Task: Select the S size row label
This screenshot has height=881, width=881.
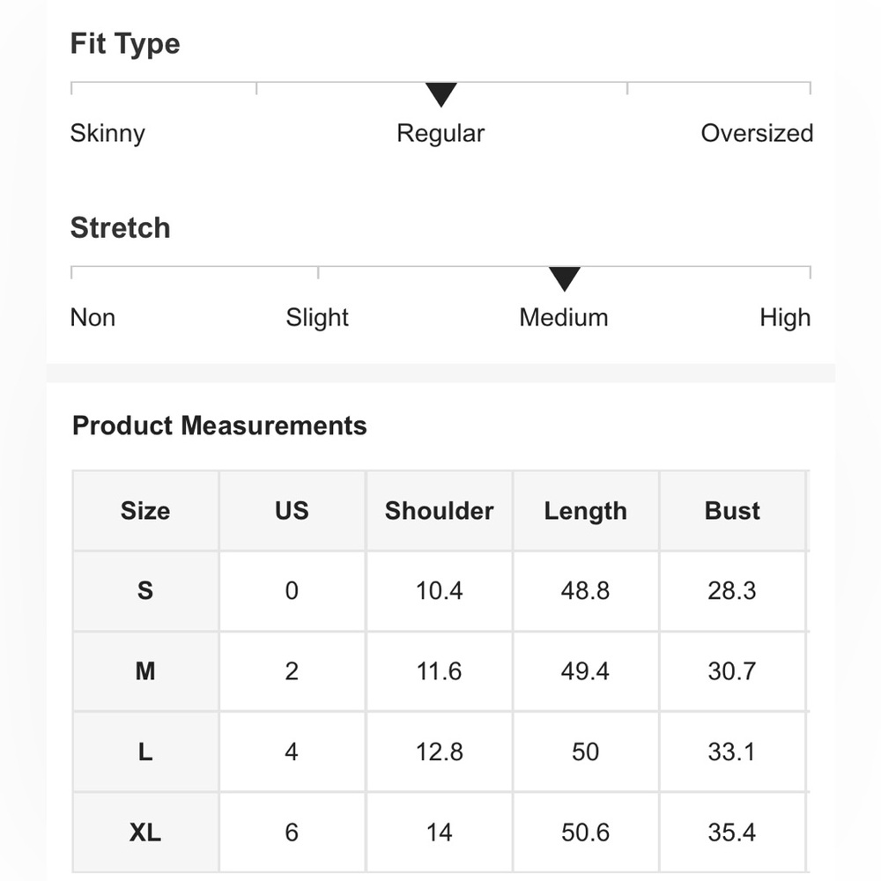Action: [145, 591]
